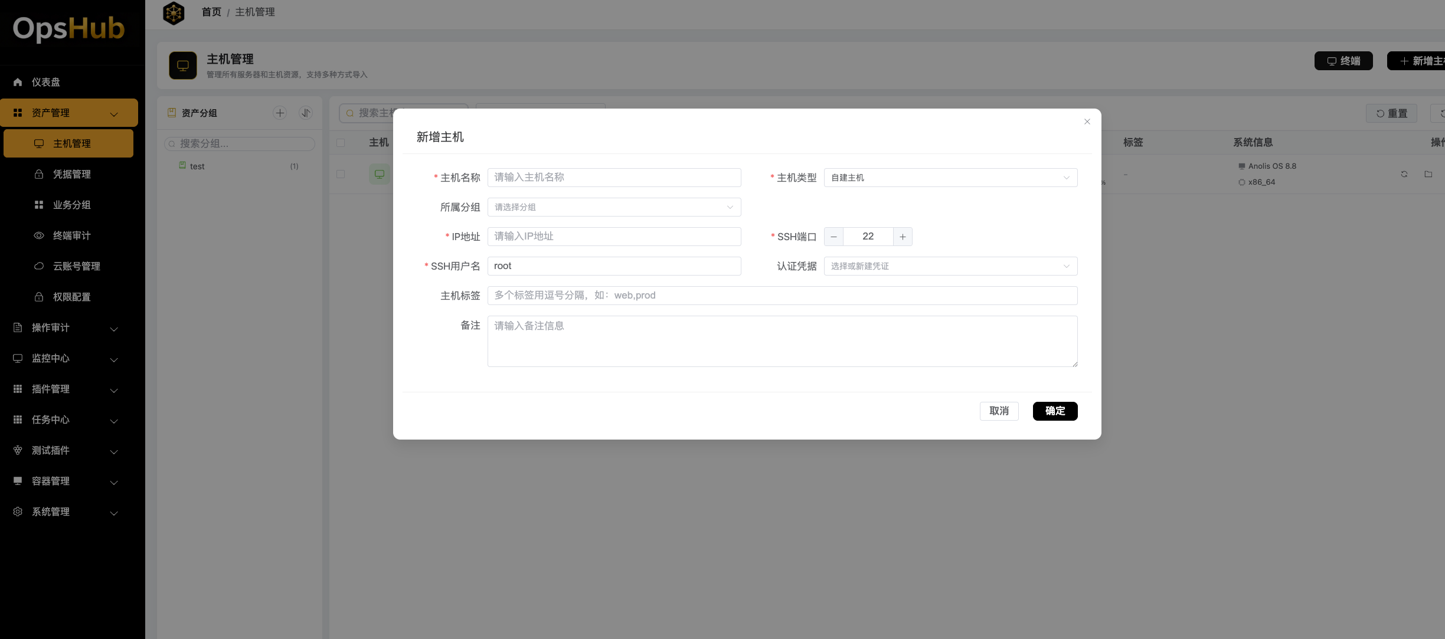This screenshot has width=1445, height=639.
Task: Increase SSH port with plus stepper
Action: tap(903, 237)
